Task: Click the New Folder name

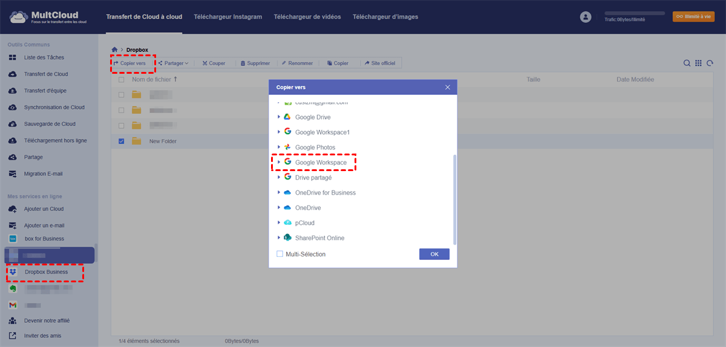Action: pos(163,141)
